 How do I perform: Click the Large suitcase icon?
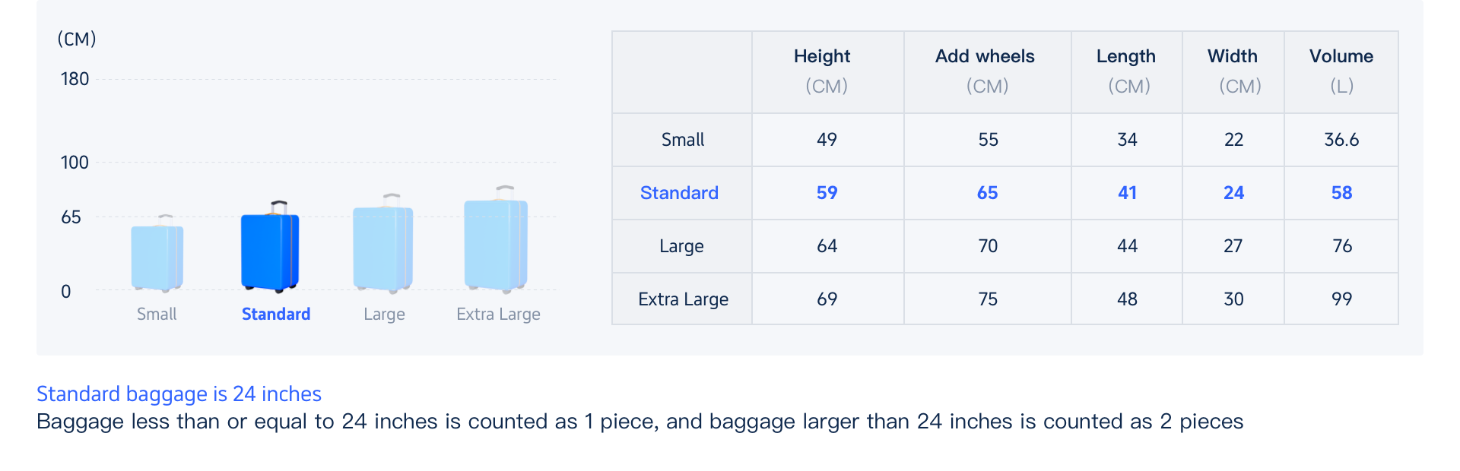pyautogui.click(x=383, y=248)
